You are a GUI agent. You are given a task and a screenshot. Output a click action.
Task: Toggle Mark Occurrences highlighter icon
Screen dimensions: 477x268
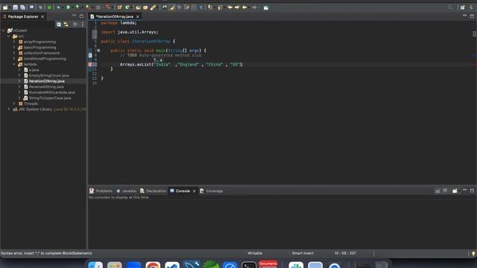pyautogui.click(x=172, y=7)
